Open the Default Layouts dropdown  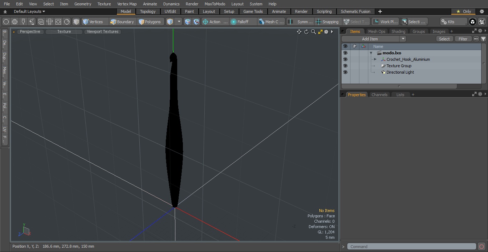tap(29, 11)
